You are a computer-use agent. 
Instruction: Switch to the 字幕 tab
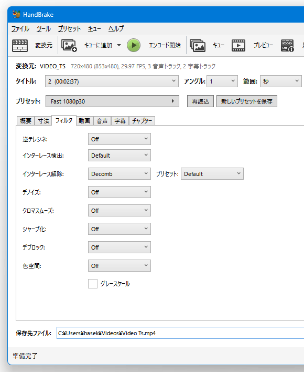click(x=120, y=121)
